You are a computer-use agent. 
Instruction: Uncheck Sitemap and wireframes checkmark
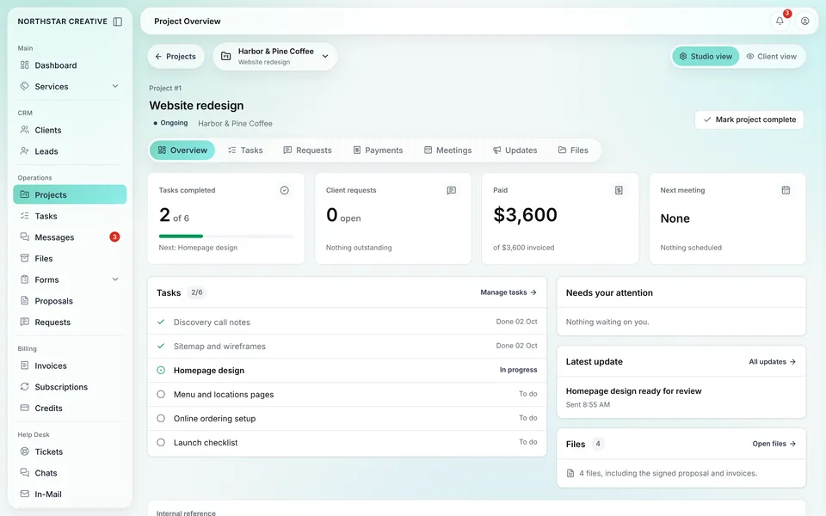(161, 346)
